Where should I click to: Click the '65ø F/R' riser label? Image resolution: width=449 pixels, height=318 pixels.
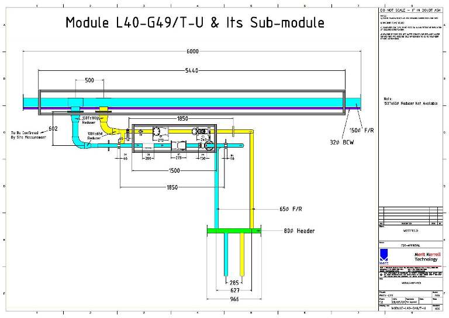tap(291, 209)
